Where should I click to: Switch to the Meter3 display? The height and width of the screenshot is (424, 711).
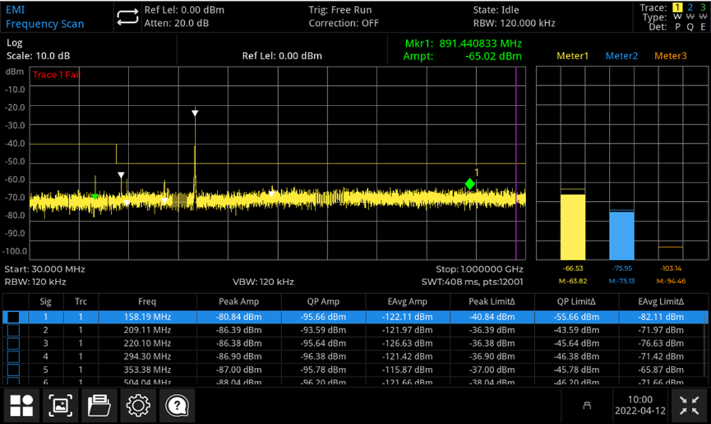(670, 56)
